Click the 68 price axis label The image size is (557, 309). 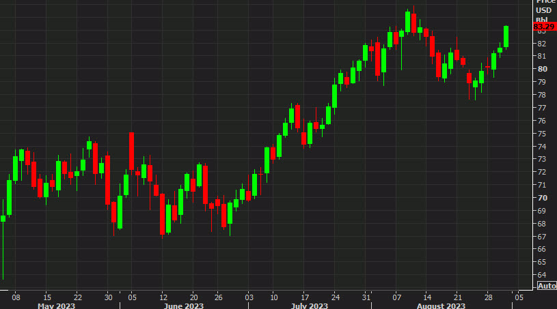tap(542, 224)
